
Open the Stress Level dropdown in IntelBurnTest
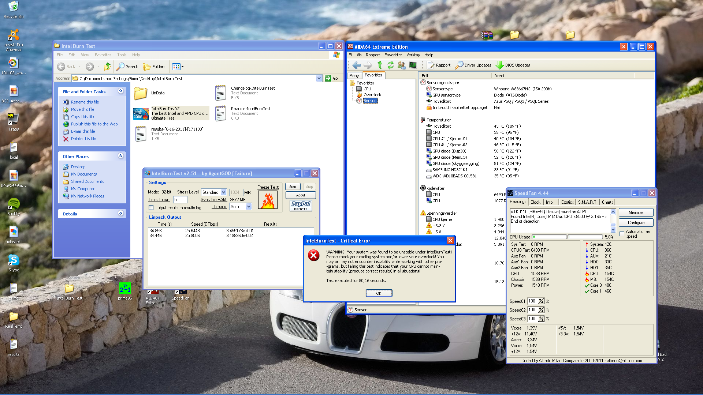click(224, 192)
